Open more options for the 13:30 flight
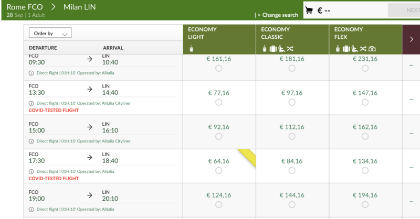420x219 pixels. [x=411, y=99]
